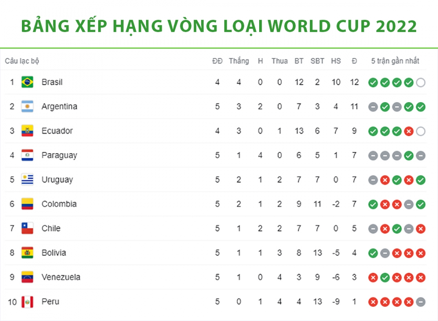
Task: Select the Bolivia flag icon
Action: click(x=27, y=253)
